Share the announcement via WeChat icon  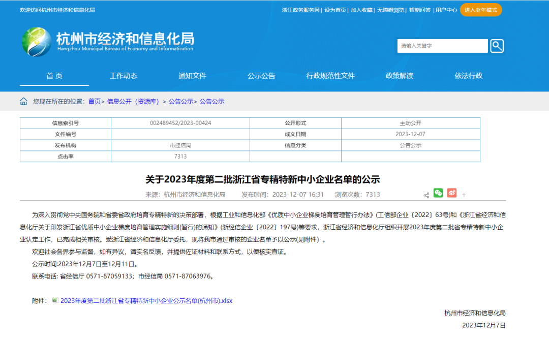[438, 193]
